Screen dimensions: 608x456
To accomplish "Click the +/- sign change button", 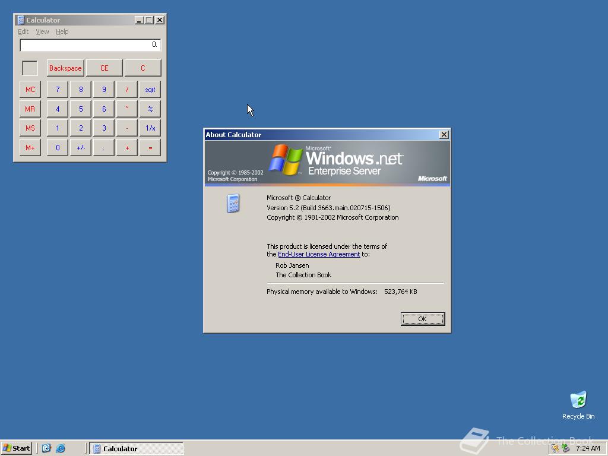I will (81, 148).
